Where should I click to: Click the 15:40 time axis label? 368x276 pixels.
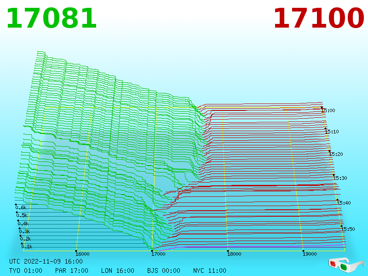[344, 203]
